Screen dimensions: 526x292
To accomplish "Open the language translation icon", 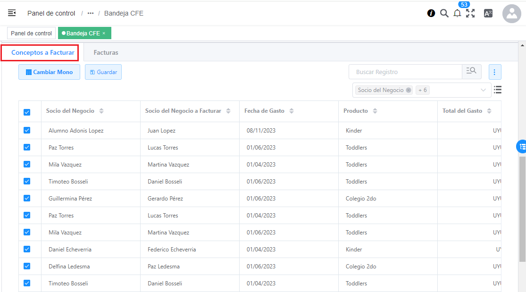I will [488, 14].
